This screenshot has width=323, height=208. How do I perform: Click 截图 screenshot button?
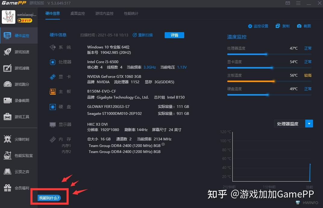(304, 26)
